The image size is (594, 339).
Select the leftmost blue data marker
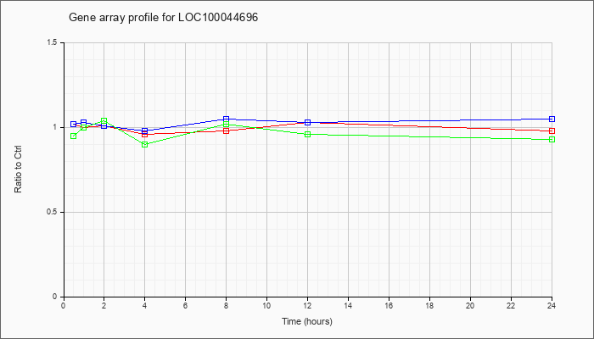click(x=74, y=124)
